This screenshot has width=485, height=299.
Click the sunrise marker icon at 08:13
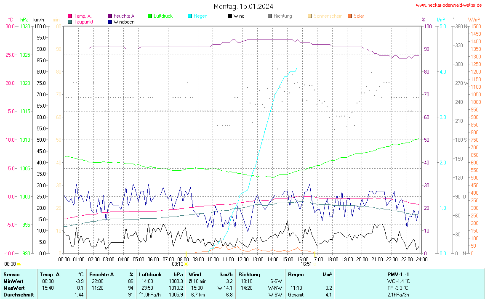pyautogui.click(x=186, y=264)
